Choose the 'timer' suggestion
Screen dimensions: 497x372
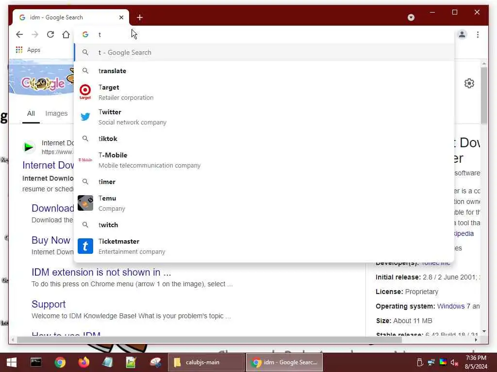pos(264,182)
